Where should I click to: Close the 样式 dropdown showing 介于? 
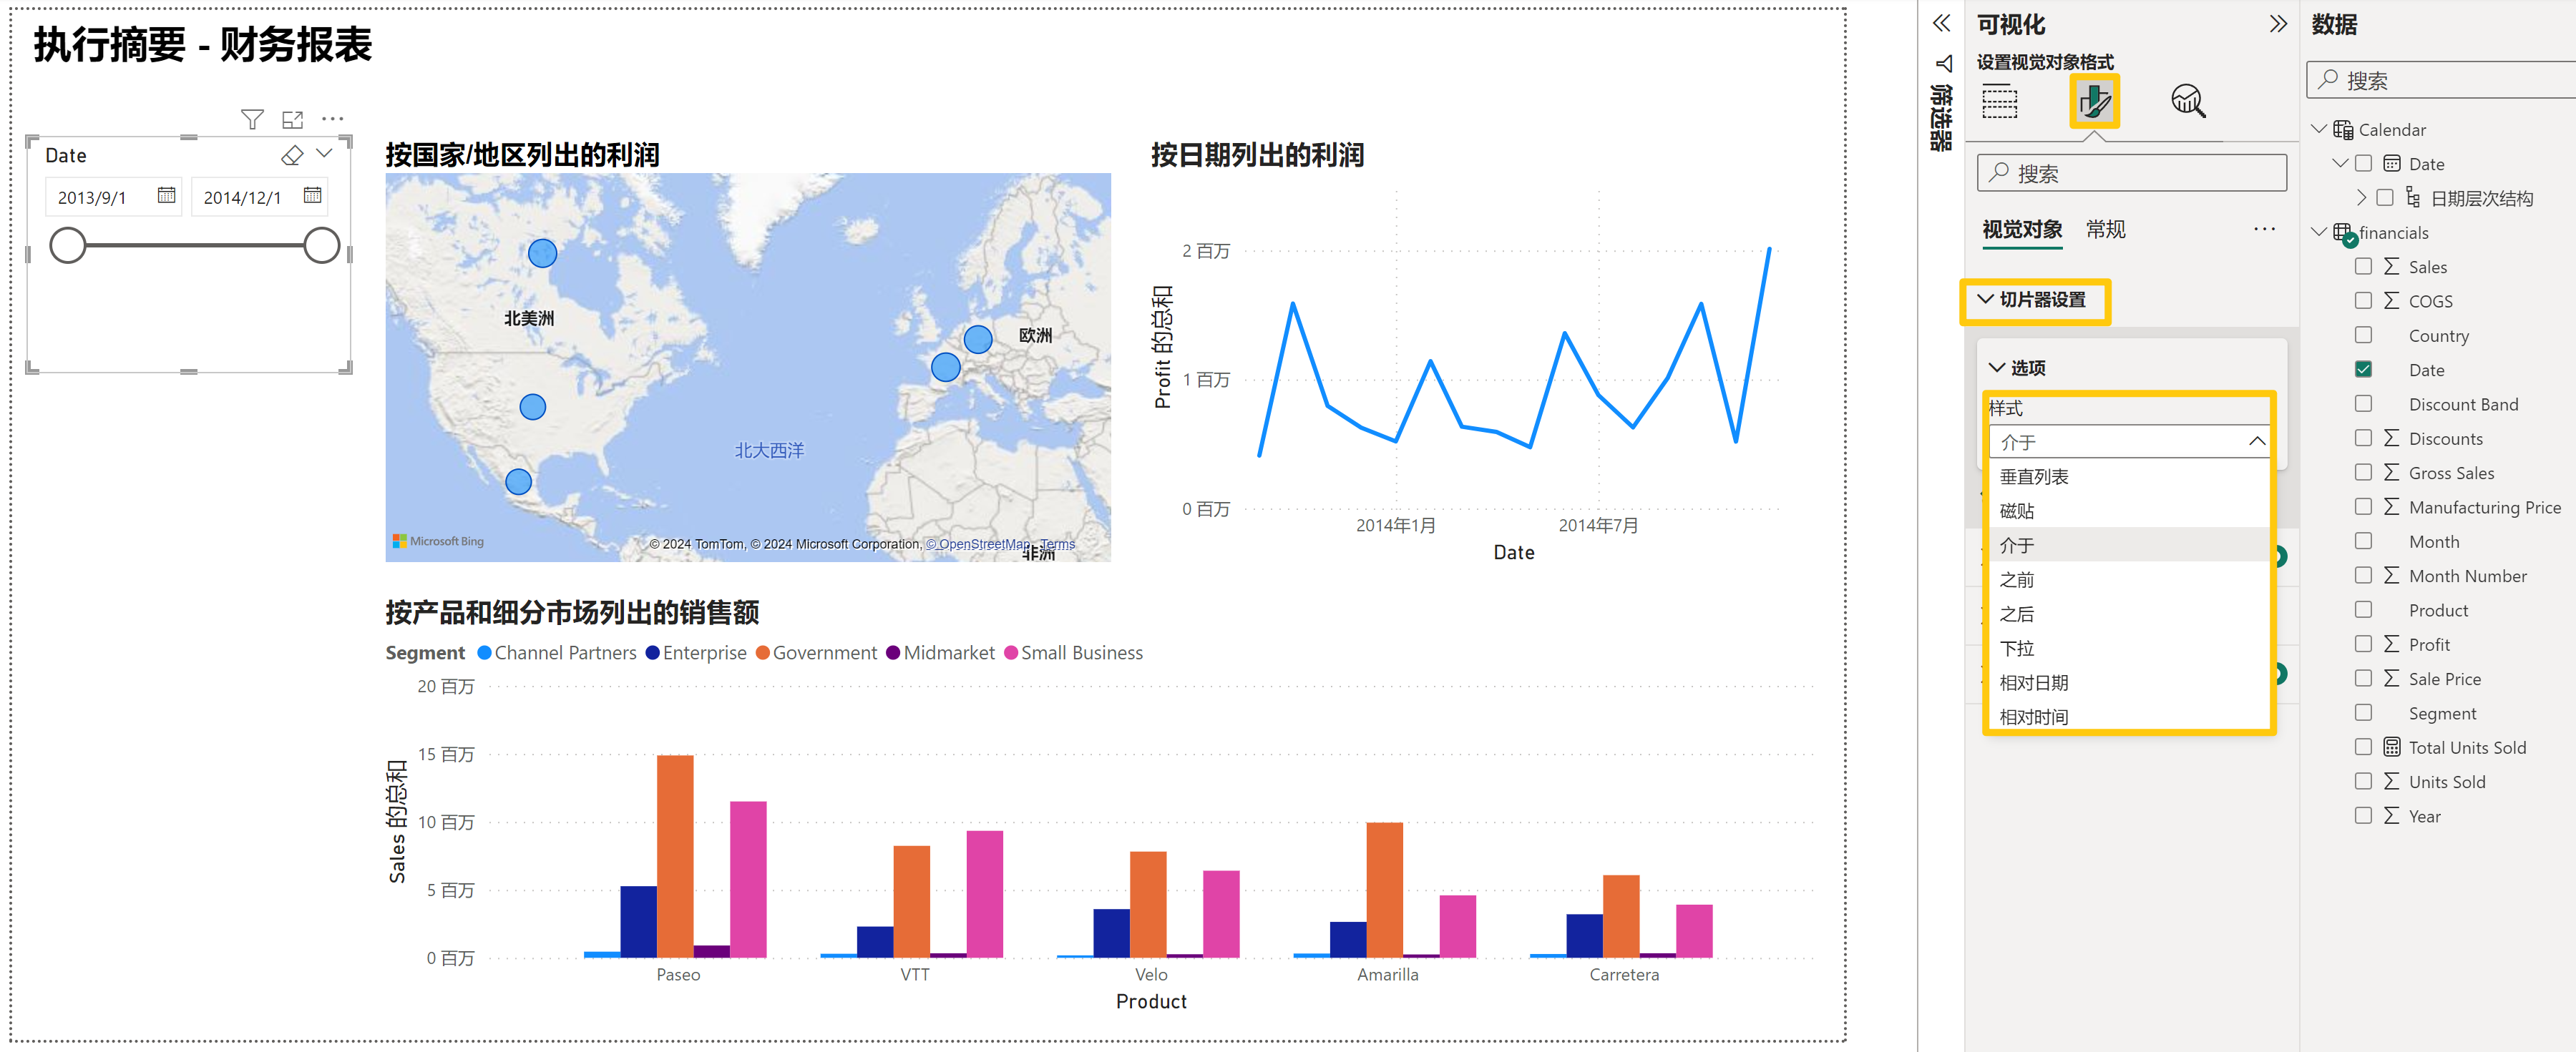[x=2256, y=441]
